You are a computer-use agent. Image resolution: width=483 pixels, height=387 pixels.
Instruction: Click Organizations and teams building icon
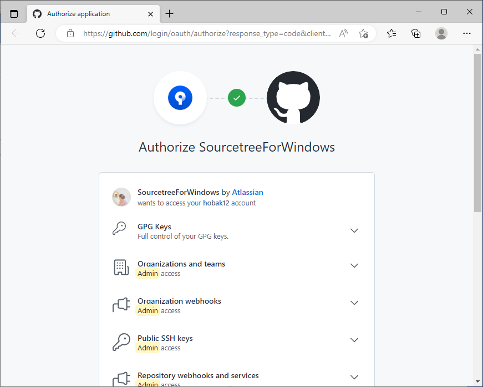pyautogui.click(x=121, y=267)
